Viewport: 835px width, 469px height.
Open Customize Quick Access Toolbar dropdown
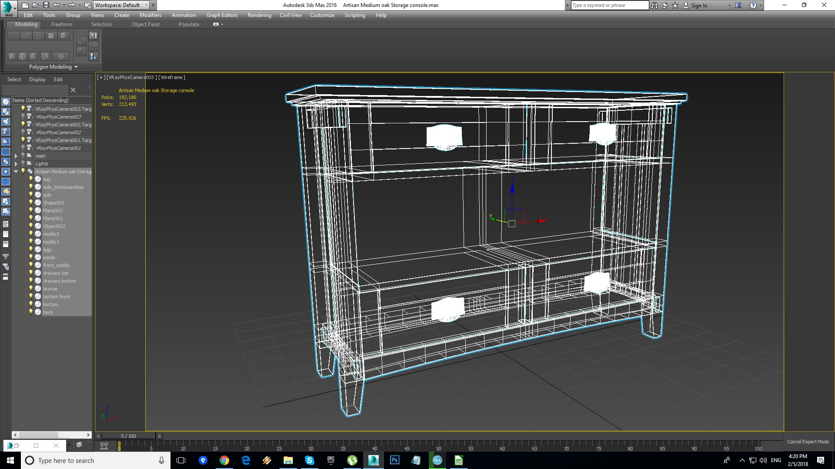[153, 5]
